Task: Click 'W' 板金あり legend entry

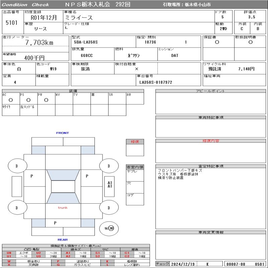Action: [9, 261]
